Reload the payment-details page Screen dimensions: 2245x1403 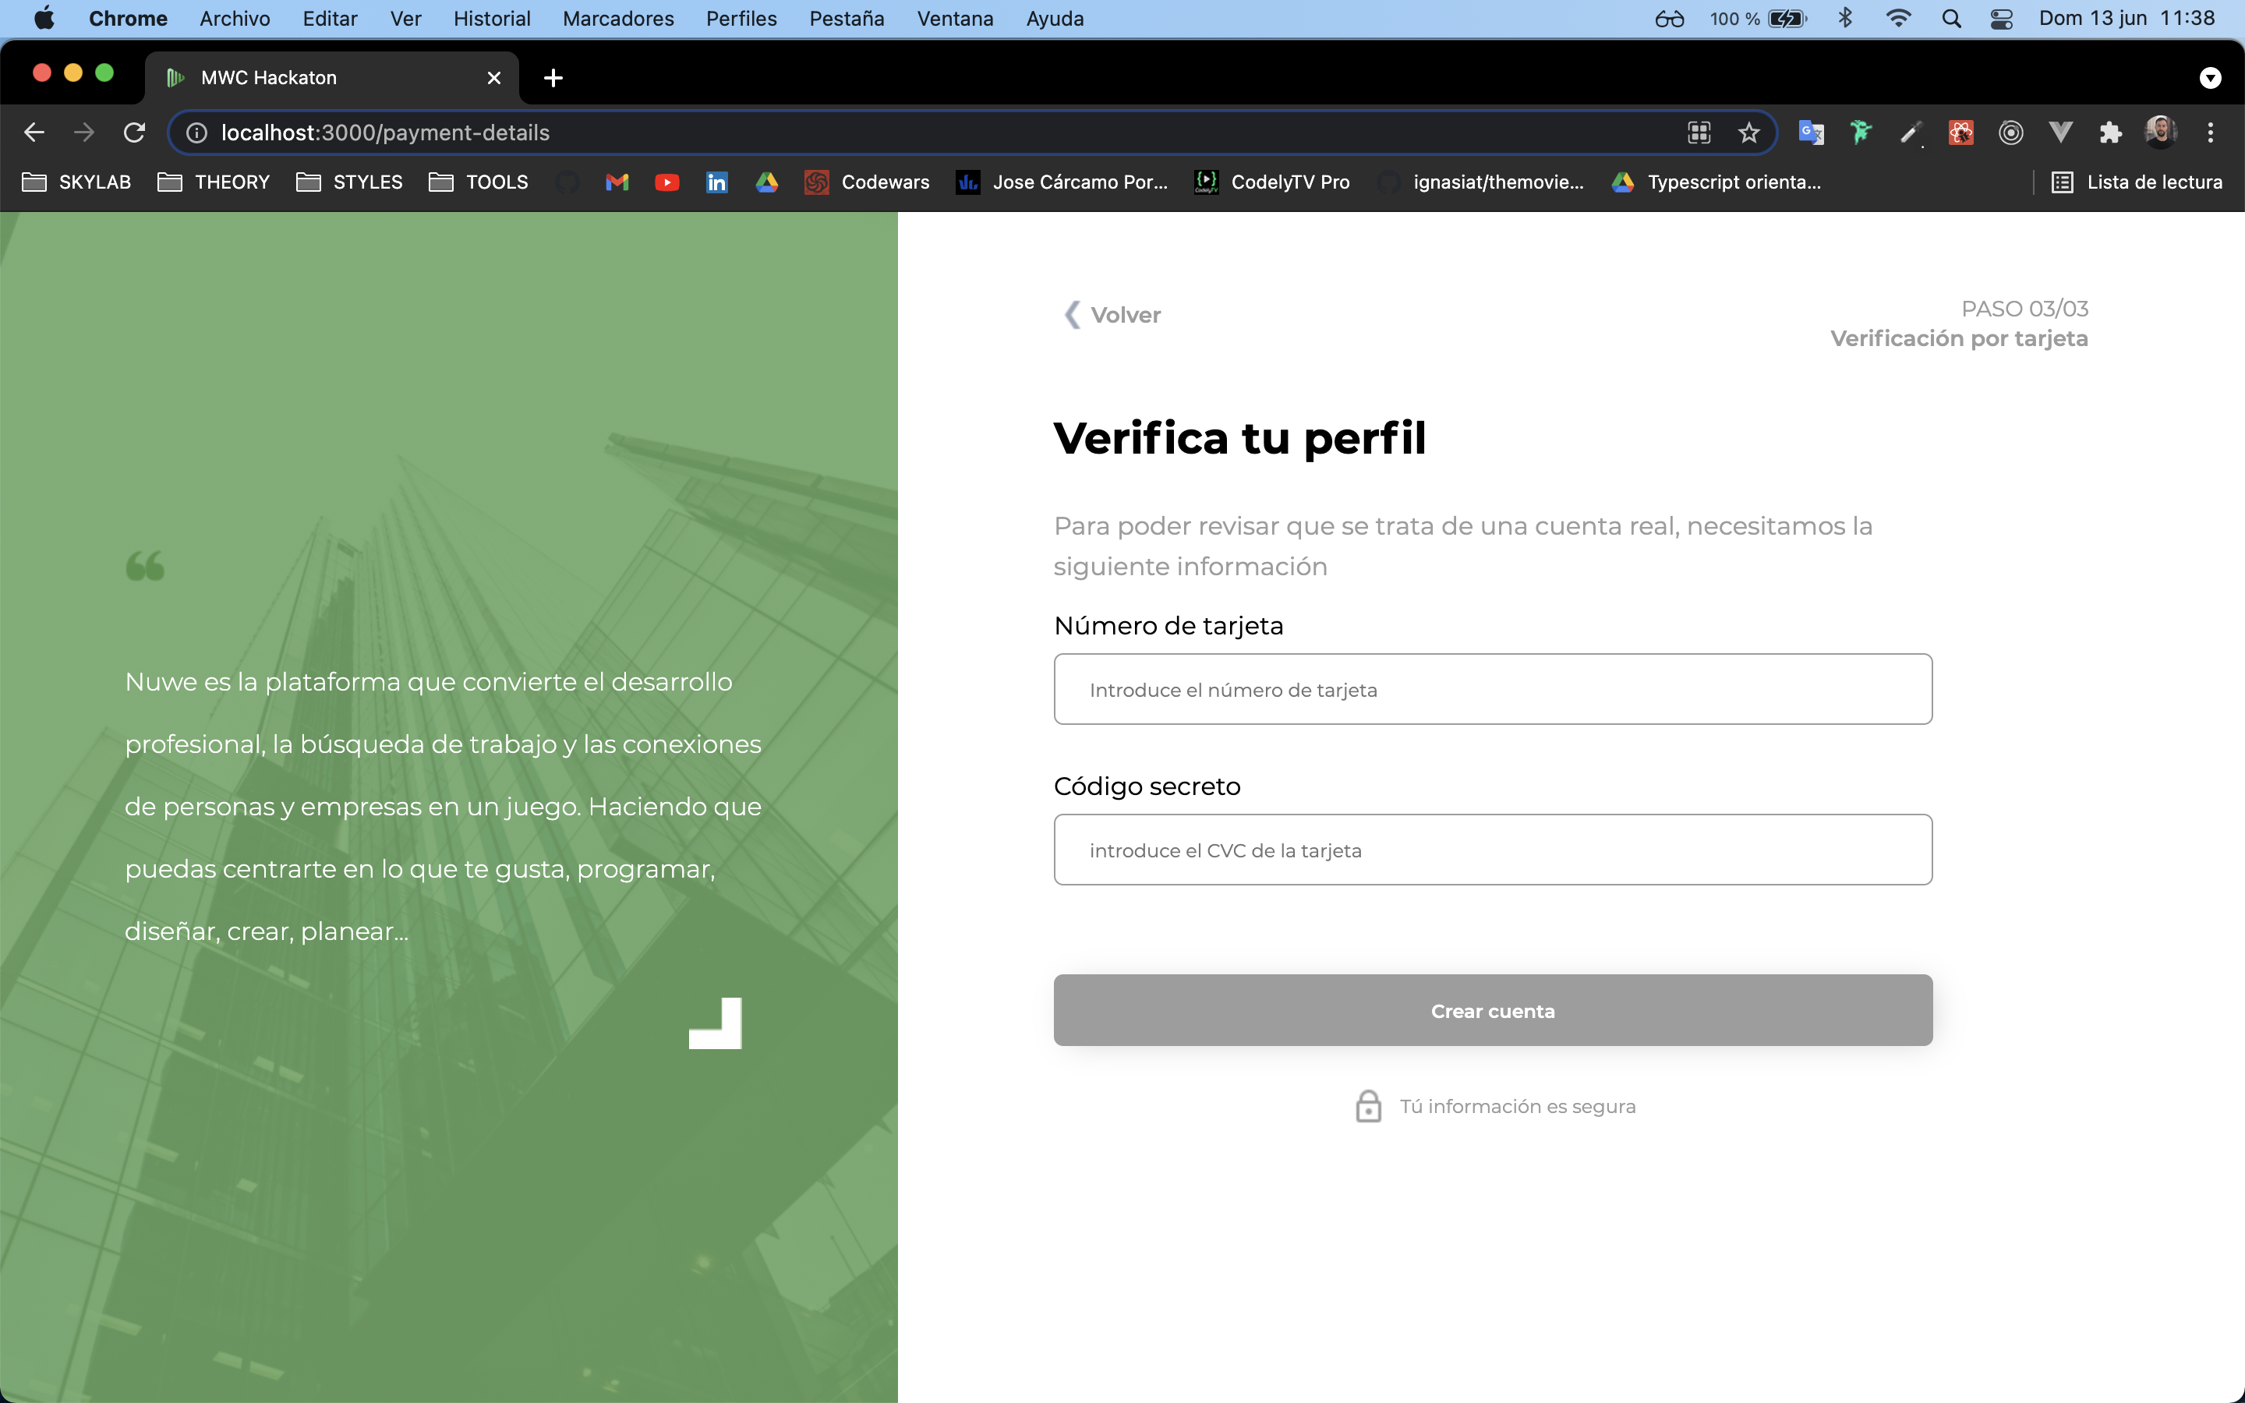pos(135,133)
